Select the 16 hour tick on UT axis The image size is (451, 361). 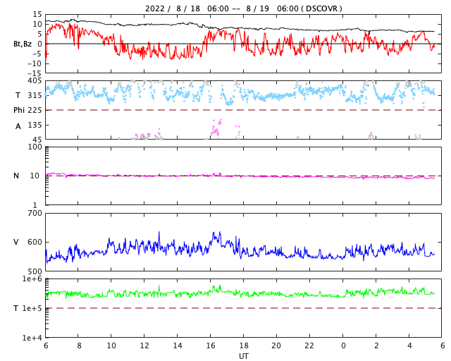pos(211,345)
